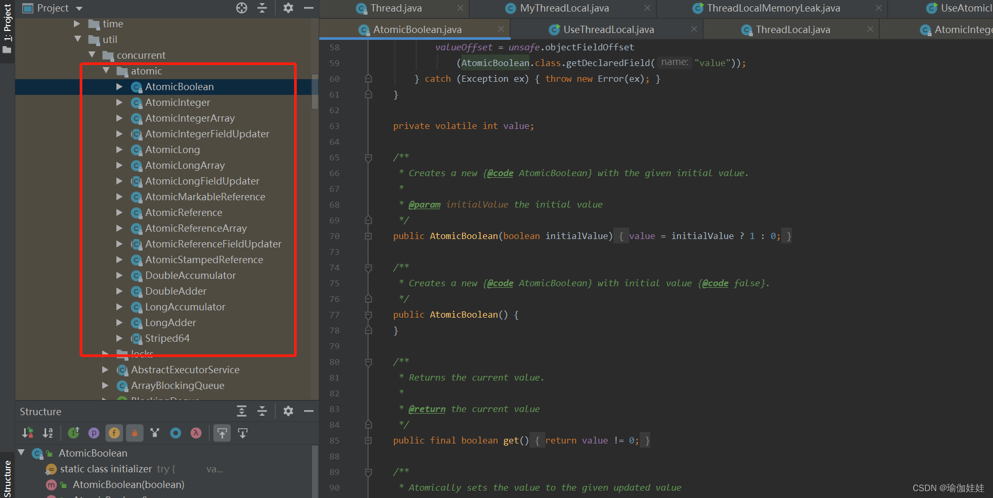
Task: Open Structure panel settings gear
Action: [x=288, y=411]
